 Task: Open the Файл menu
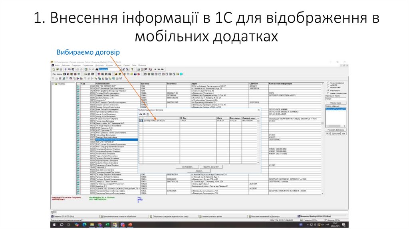coord(57,65)
